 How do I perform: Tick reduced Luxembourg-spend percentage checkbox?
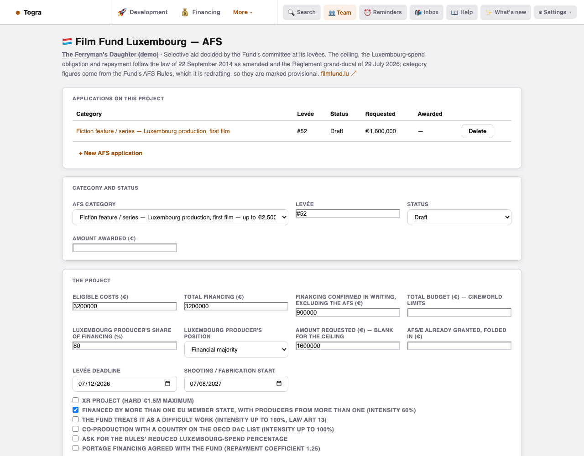point(76,439)
